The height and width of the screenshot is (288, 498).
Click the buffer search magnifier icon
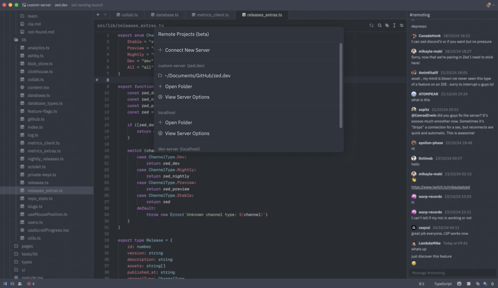(x=379, y=25)
